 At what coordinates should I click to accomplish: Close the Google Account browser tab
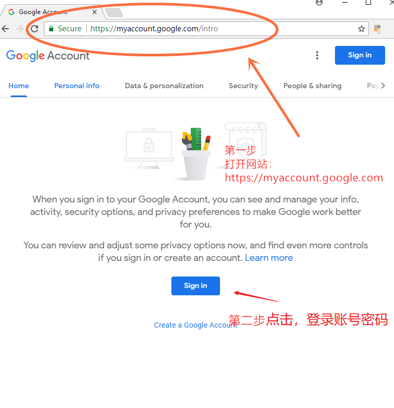(x=95, y=12)
